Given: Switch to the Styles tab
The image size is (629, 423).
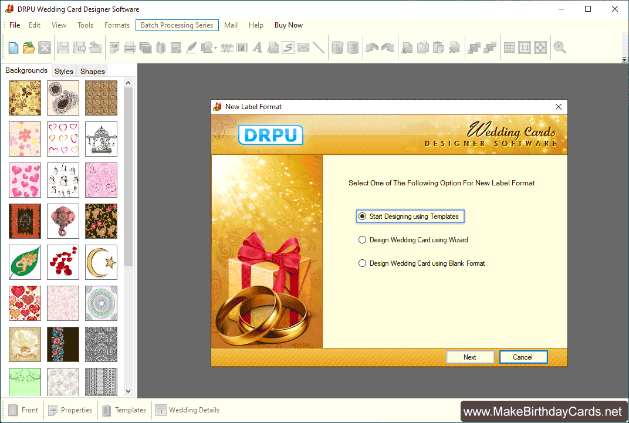Looking at the screenshot, I should point(64,71).
